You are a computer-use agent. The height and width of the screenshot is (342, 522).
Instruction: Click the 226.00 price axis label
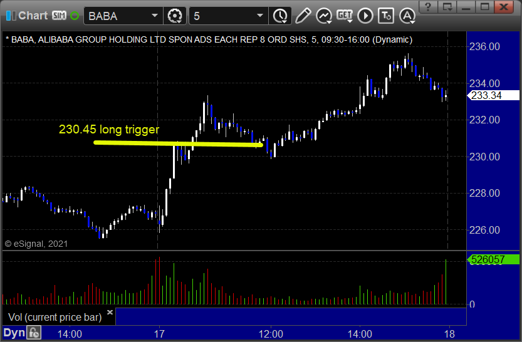[x=484, y=230]
